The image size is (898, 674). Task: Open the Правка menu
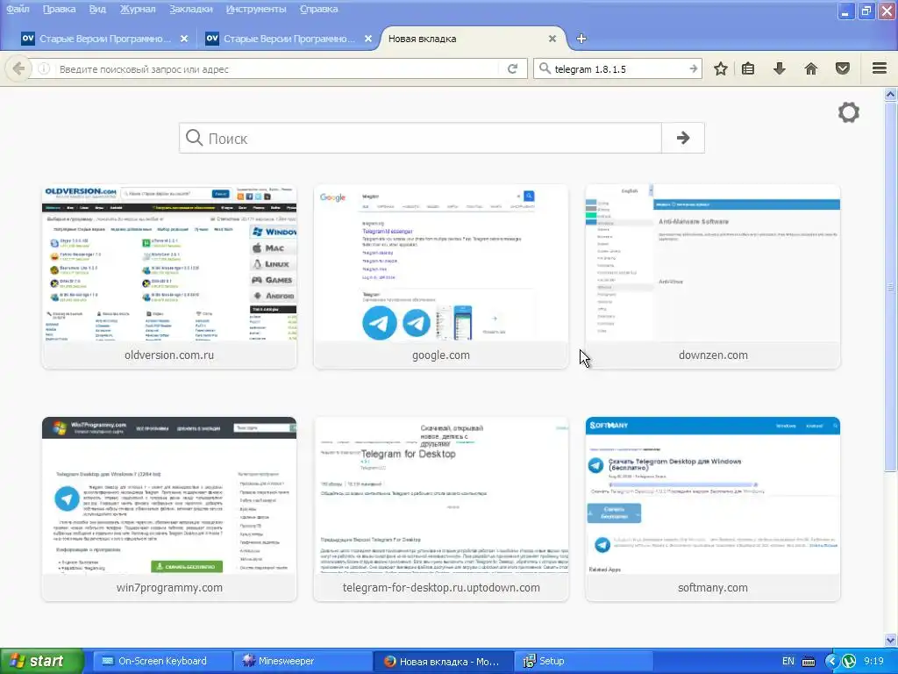click(59, 9)
